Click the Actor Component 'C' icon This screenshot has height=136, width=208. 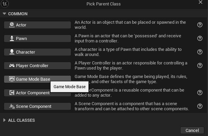(x=12, y=93)
